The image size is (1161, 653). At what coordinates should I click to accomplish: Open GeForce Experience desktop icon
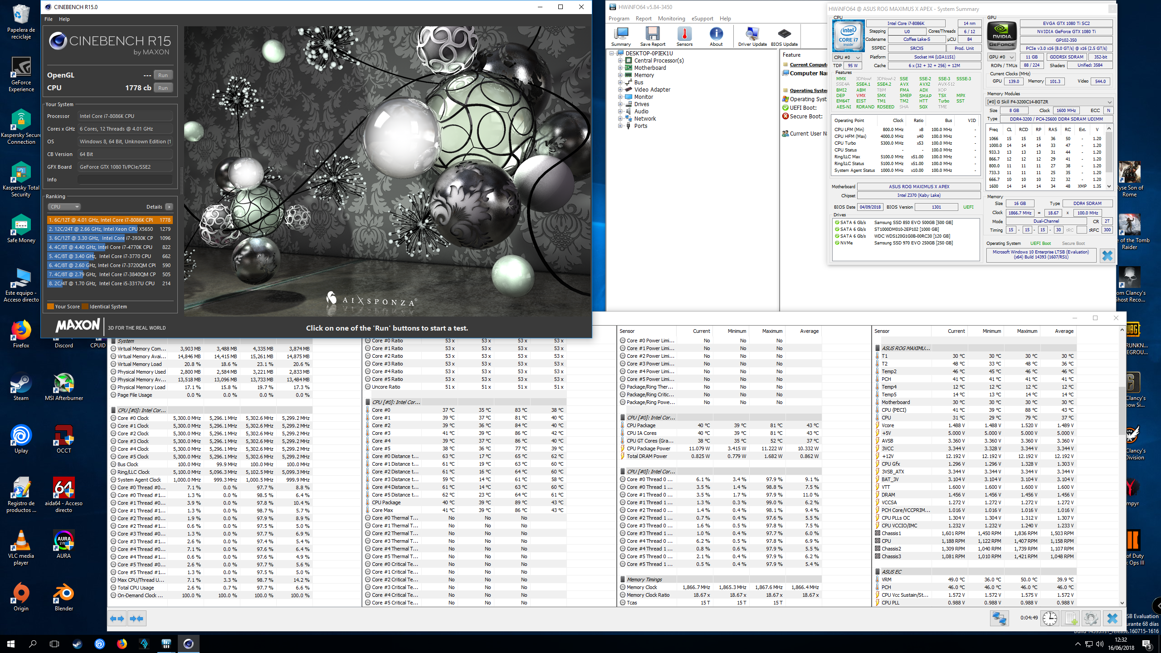(21, 74)
